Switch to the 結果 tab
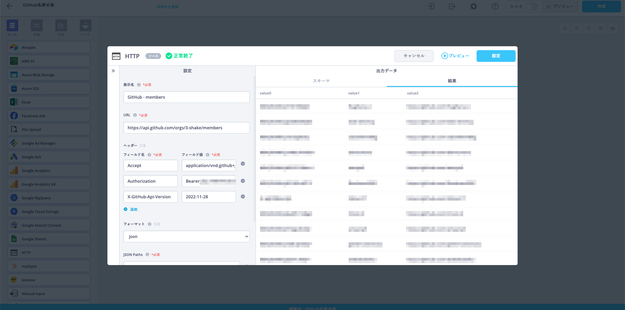The image size is (625, 310). pyautogui.click(x=452, y=81)
